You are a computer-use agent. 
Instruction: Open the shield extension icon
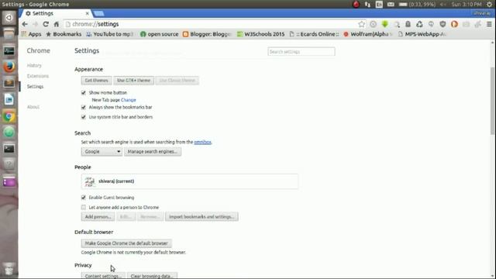coord(443,24)
